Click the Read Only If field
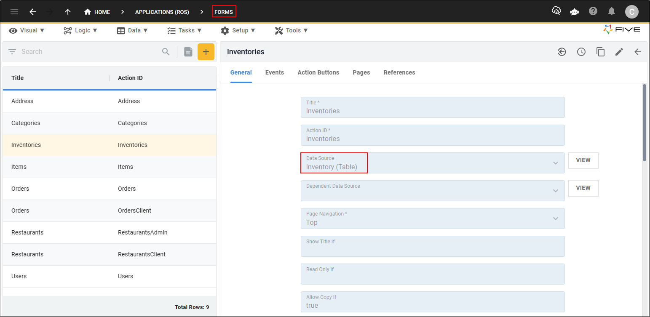Screen dimensions: 650x317 tap(433, 274)
